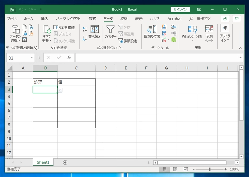Open the cell dropdown arrow beside B3
This screenshot has width=249, height=177.
click(60, 90)
